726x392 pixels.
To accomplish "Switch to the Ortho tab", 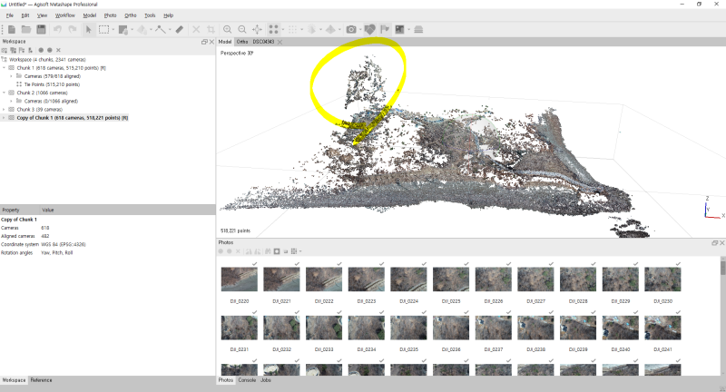I will point(241,42).
